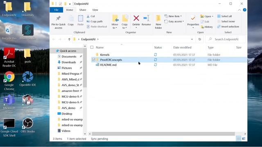
Task: Sort files by the Name column
Action: click(100, 47)
